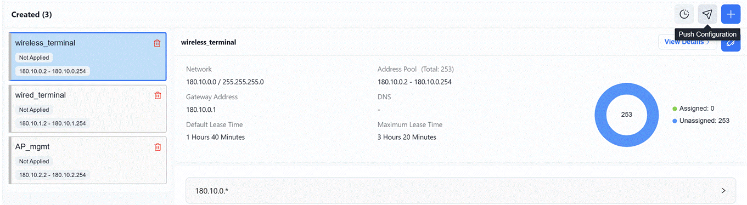The height and width of the screenshot is (205, 747).
Task: Click the Push Configuration paper-plane icon
Action: click(707, 14)
